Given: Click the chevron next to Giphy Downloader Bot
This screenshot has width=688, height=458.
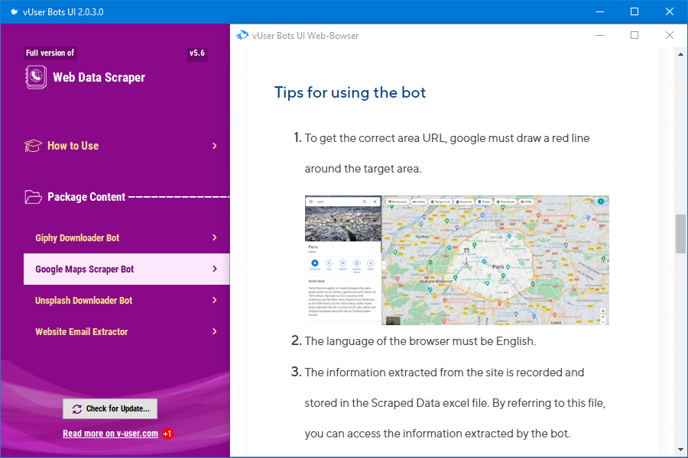Looking at the screenshot, I should pyautogui.click(x=215, y=237).
